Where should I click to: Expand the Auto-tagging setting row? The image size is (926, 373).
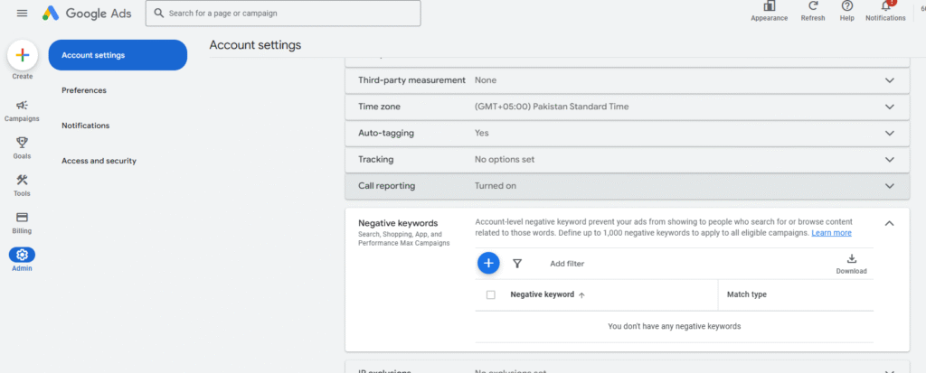[889, 133]
